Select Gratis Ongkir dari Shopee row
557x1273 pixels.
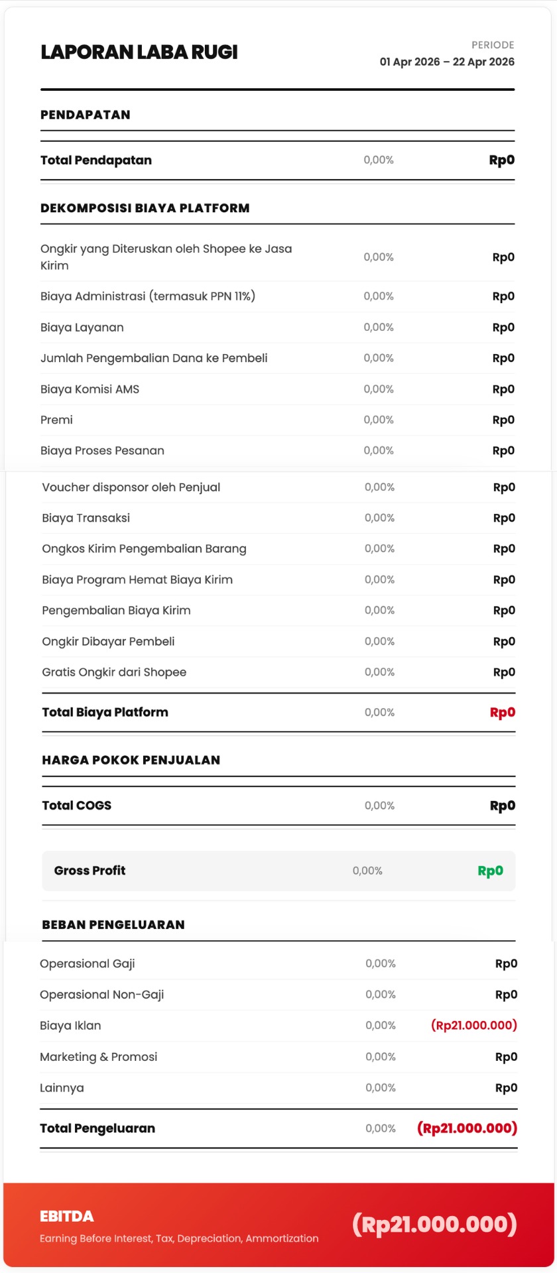114,672
